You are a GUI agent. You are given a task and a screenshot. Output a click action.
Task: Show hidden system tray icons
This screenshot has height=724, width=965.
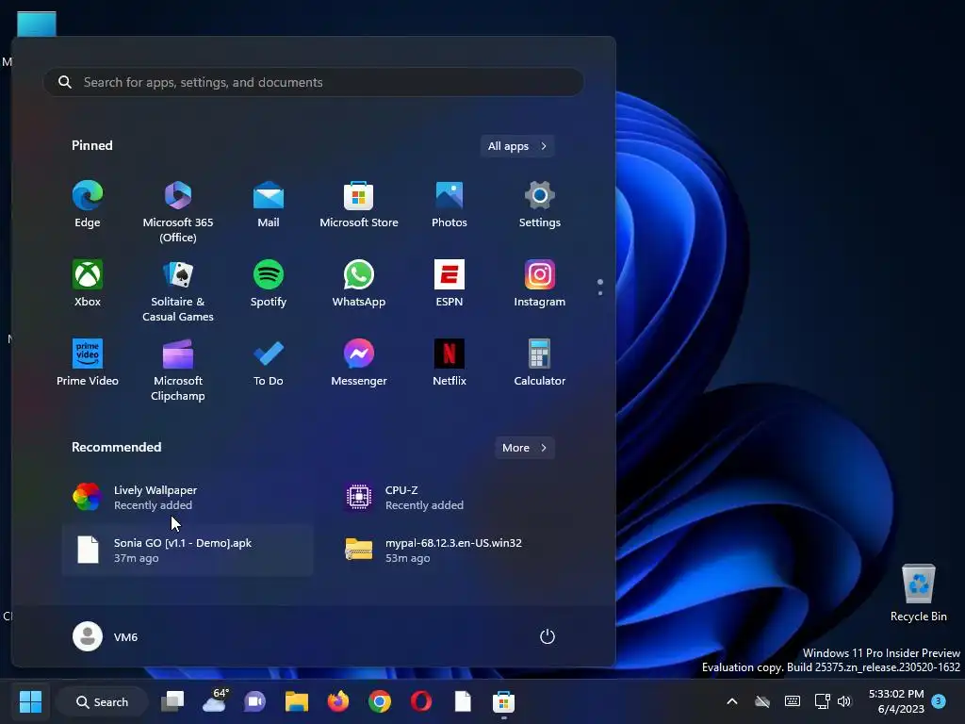point(731,701)
